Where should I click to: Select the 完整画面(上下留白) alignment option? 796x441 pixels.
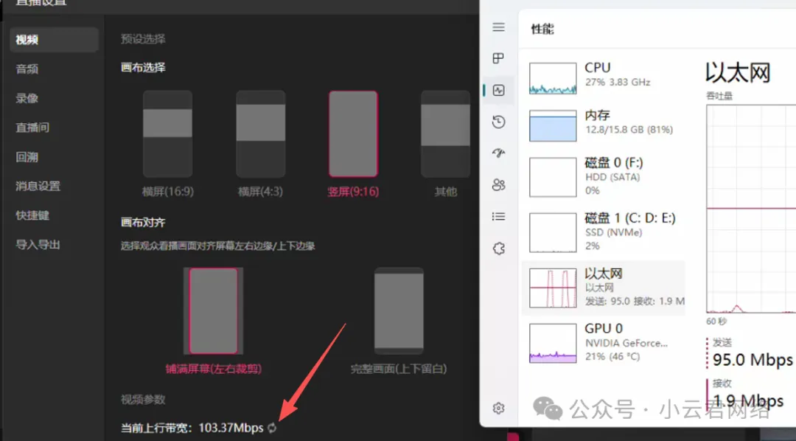(399, 310)
